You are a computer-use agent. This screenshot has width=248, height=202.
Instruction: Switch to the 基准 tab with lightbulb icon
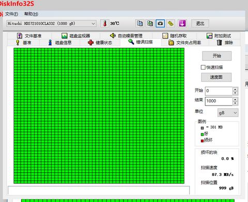[24, 42]
